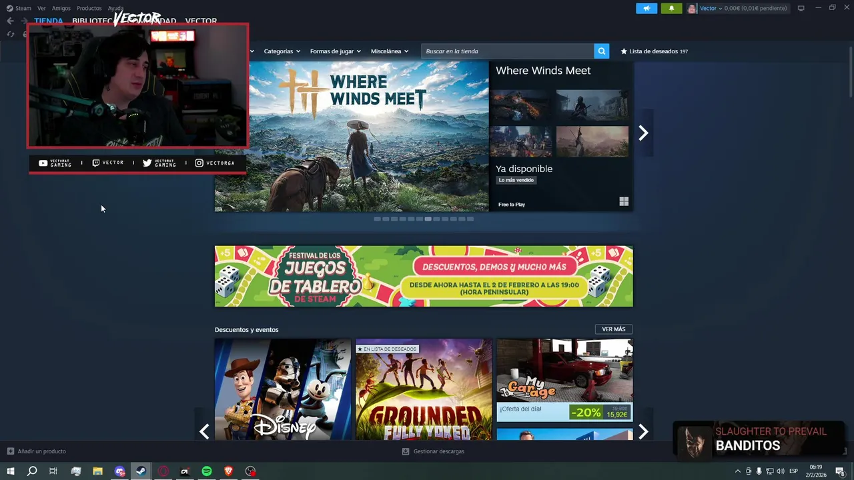Click the Banditos song overlay
This screenshot has height=480, width=854.
759,440
